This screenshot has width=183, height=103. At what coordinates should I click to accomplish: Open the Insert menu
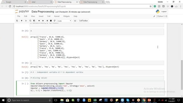(x=41, y=16)
